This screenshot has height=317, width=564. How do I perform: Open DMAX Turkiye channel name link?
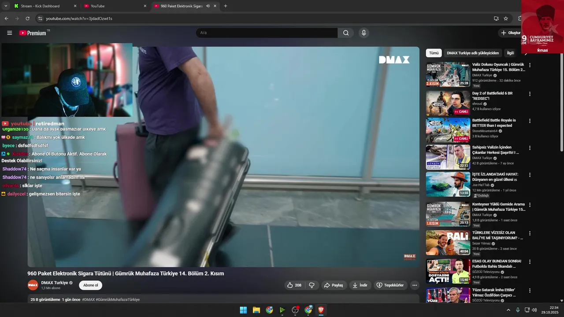click(x=55, y=283)
